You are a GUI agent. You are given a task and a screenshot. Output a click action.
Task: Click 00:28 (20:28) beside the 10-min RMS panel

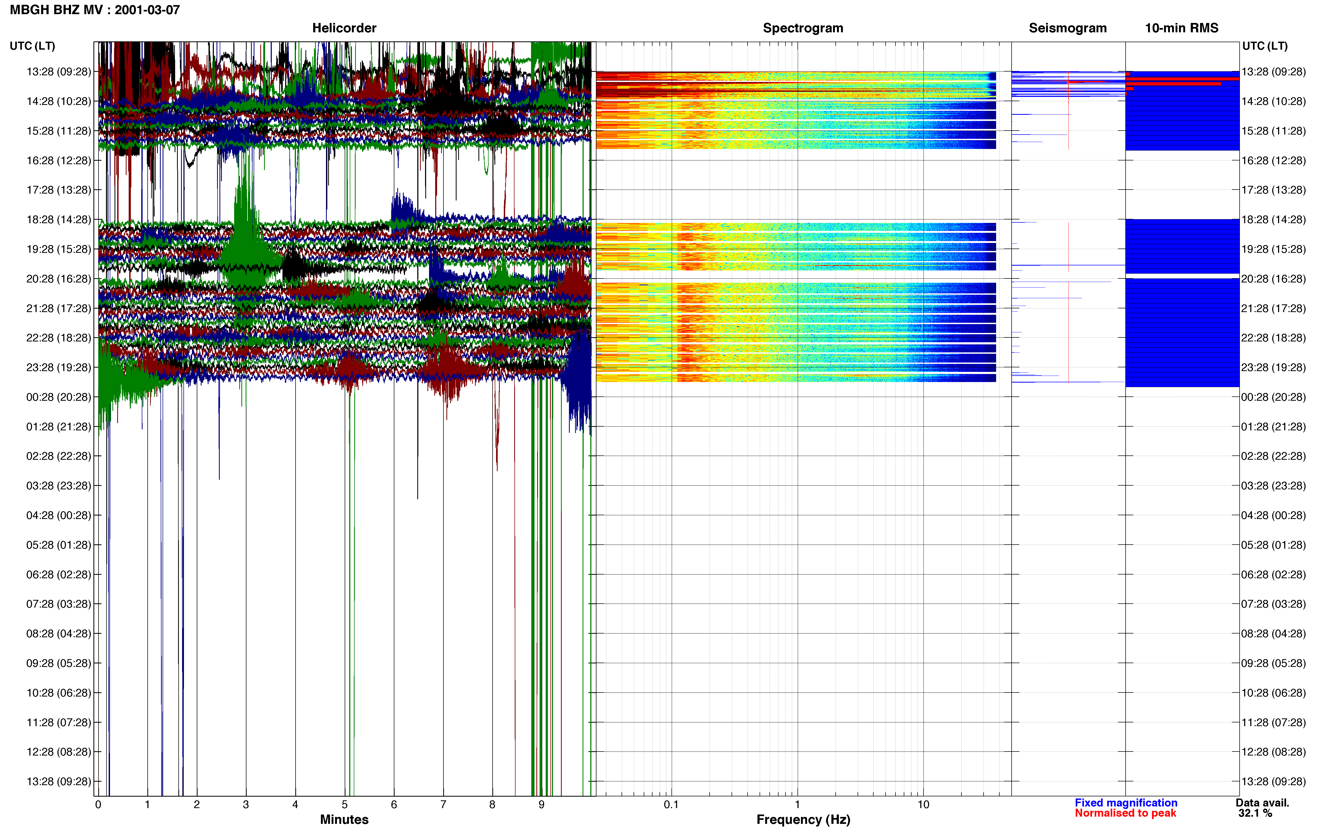coord(1274,397)
